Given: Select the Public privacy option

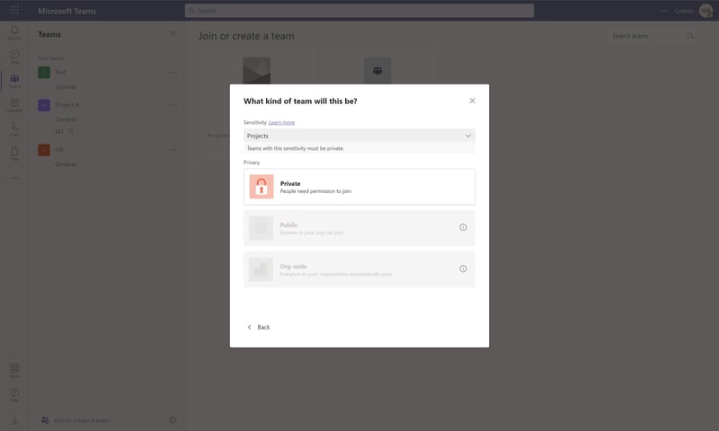Looking at the screenshot, I should pos(359,228).
